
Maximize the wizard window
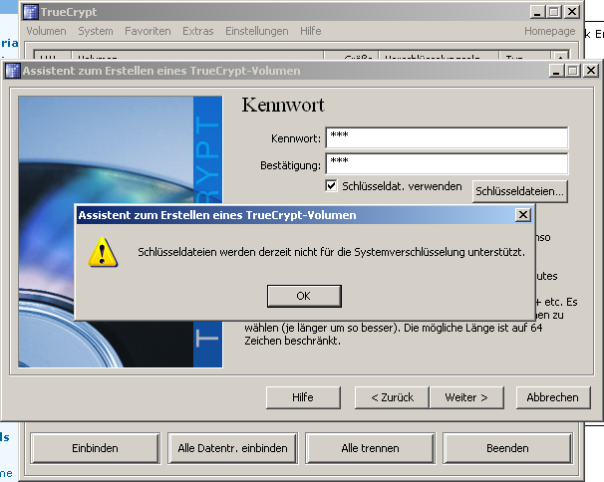(x=573, y=71)
